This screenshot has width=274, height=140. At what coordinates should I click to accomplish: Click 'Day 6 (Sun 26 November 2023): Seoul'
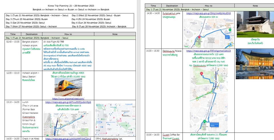click(91, 23)
